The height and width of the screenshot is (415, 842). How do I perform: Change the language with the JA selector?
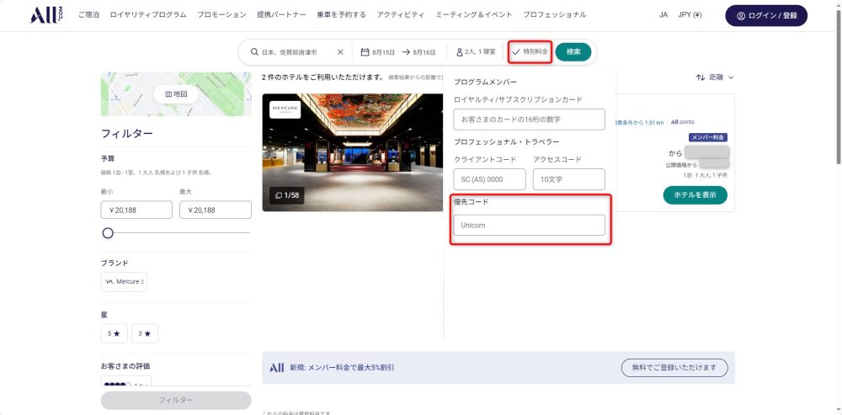pyautogui.click(x=663, y=15)
